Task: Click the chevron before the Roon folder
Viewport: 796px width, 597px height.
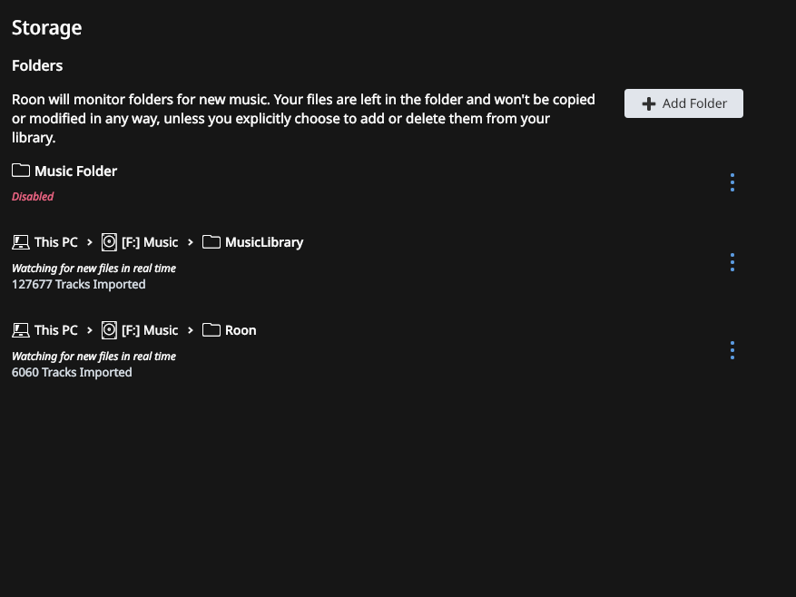Action: [x=191, y=330]
